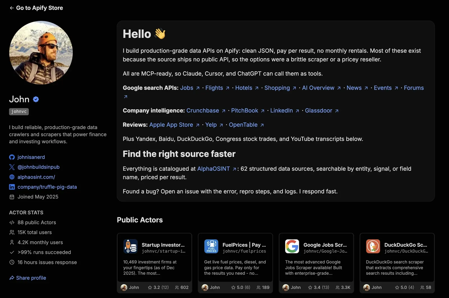Click the share icon beside Share profile
The image size is (449, 298).
tap(12, 278)
